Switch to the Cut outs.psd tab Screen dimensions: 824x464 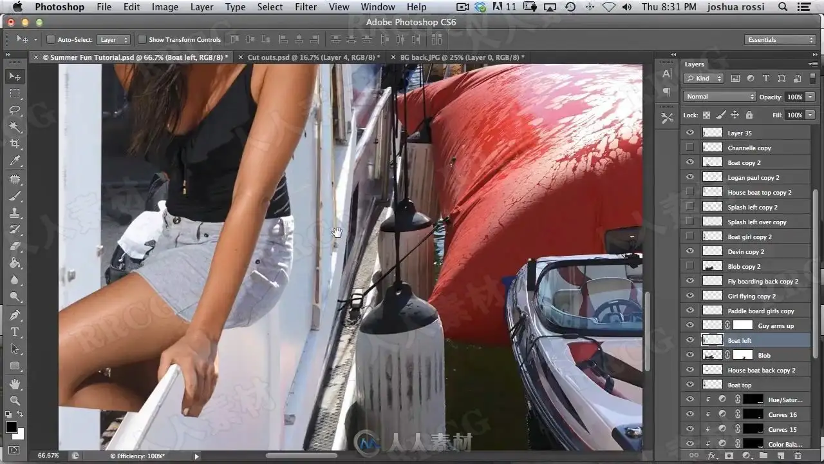314,57
